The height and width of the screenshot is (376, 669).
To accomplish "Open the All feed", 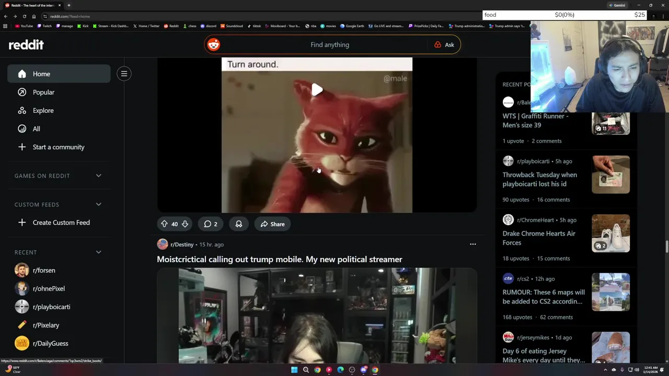I will point(59,128).
